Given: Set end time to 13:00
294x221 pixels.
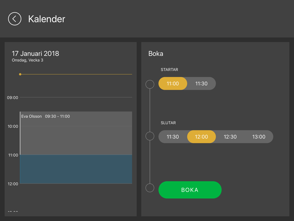Looking at the screenshot, I should [x=259, y=137].
